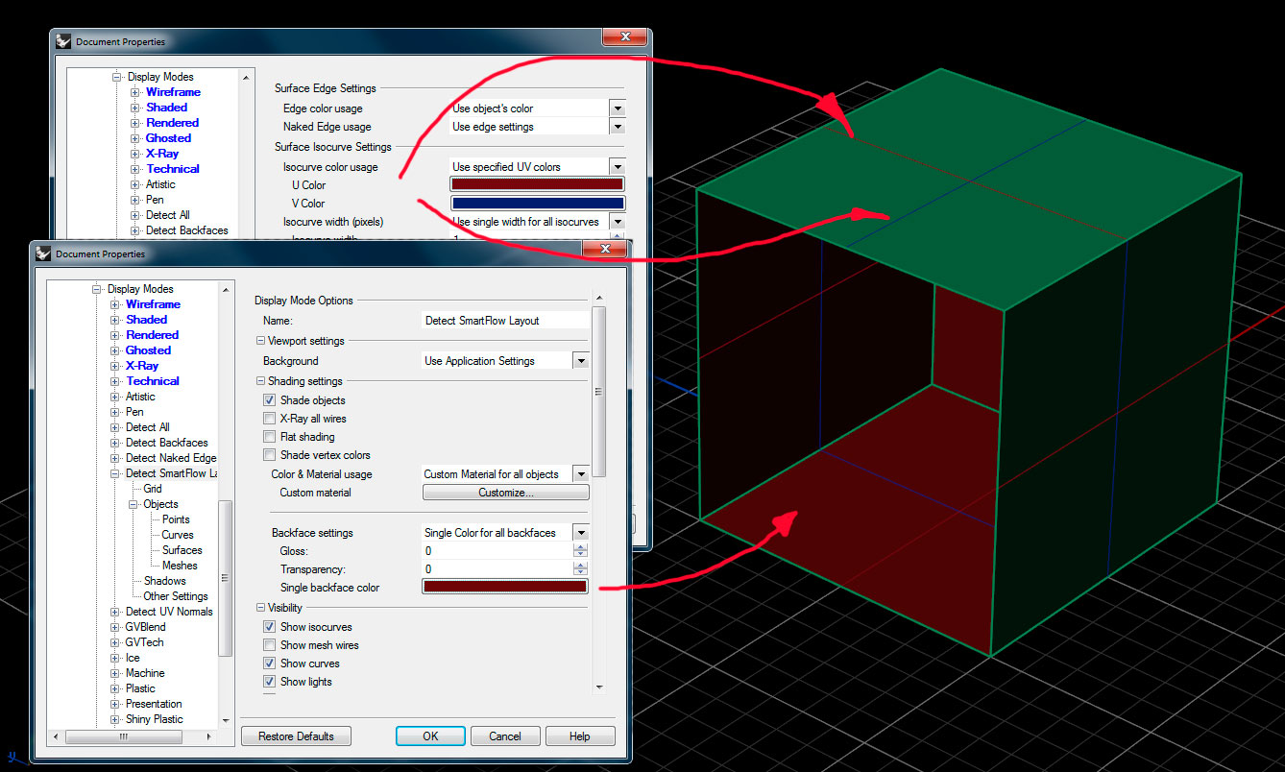Select X-Ray in front dialog tree
Screen dimensions: 1285x772
coord(142,366)
